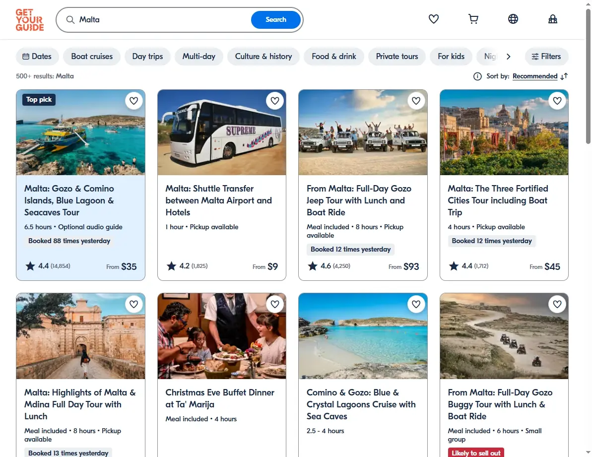Click the page vertical scrollbar thumb
592x457 pixels.
click(x=588, y=75)
